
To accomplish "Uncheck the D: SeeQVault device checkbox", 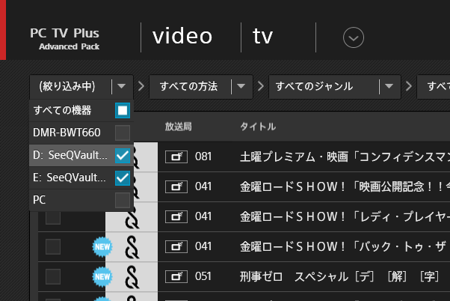I will [123, 156].
